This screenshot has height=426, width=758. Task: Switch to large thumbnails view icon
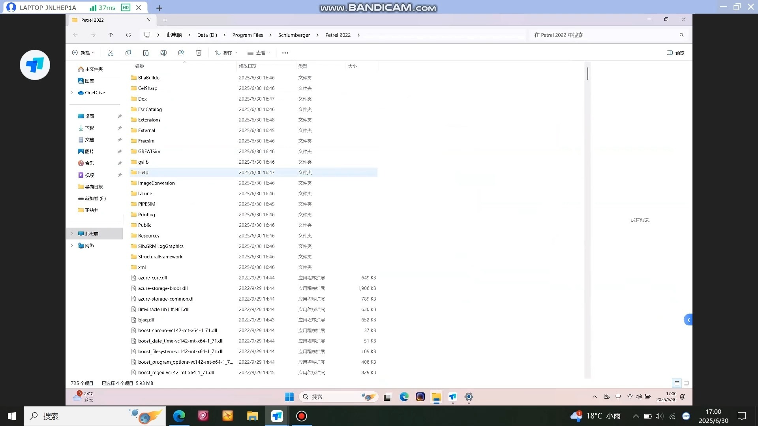[686, 383]
